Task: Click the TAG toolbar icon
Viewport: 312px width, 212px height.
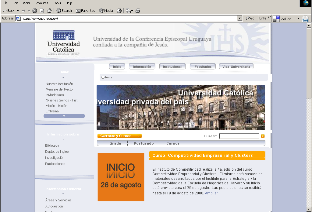Action: point(305,19)
